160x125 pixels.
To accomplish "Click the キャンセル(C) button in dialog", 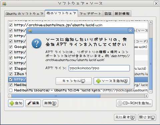I will [74, 81].
